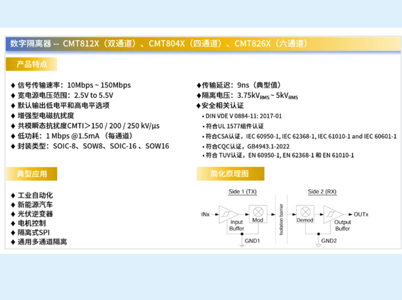Click the Side 1 (TX) label
This screenshot has height=300, width=402.
[x=243, y=192]
